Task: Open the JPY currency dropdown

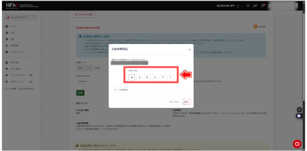Action: 84,68
